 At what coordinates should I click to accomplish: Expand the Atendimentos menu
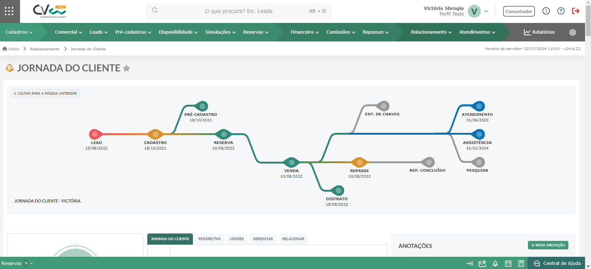477,32
